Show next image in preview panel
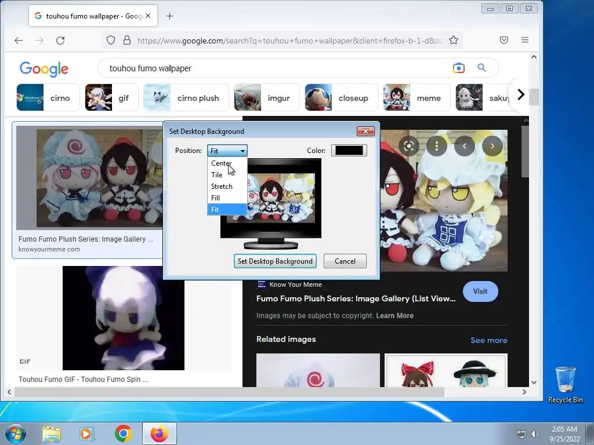The width and height of the screenshot is (594, 445). click(492, 146)
